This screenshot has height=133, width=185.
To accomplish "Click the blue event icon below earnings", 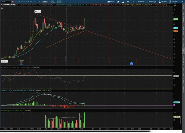I will [21, 64].
